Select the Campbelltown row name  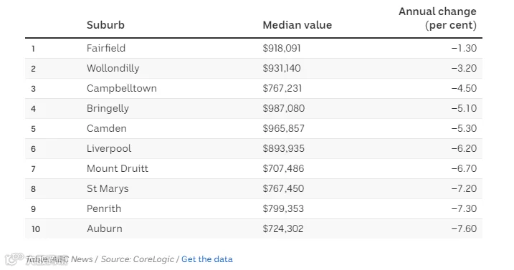pyautogui.click(x=122, y=89)
